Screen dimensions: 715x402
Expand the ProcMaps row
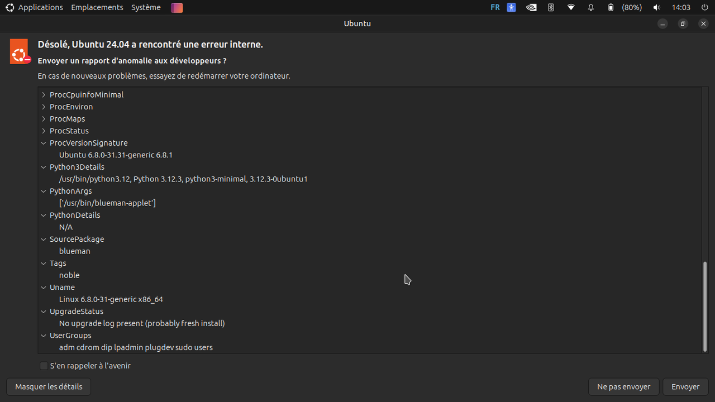point(44,119)
